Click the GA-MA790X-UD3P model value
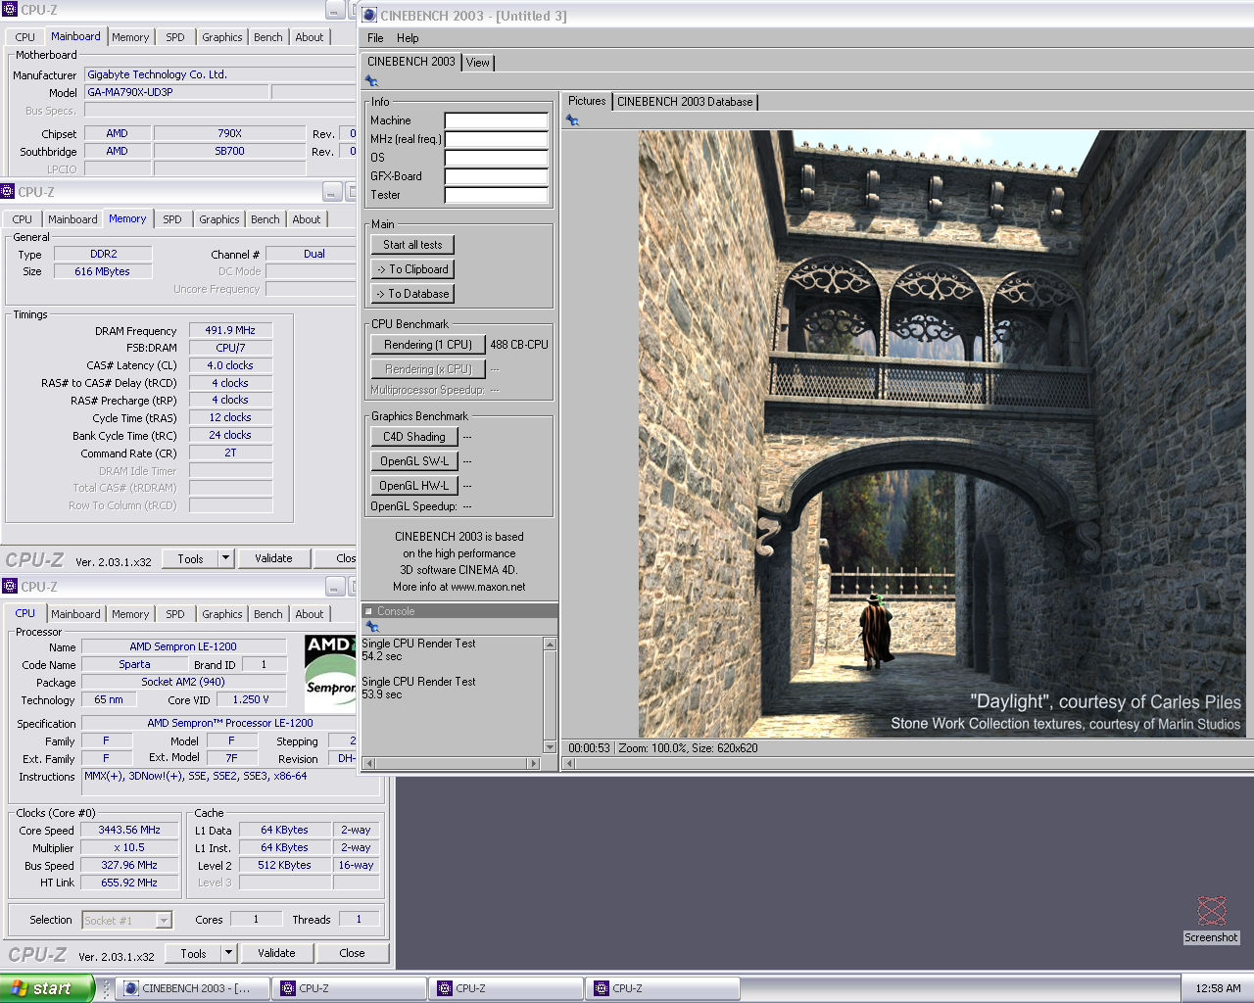 pyautogui.click(x=176, y=92)
